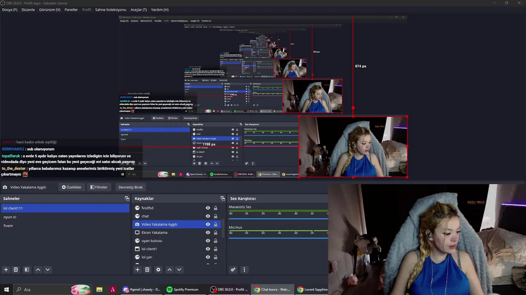
Task: Move the source down with the Kaynaklar down arrow
Action: 179,270
